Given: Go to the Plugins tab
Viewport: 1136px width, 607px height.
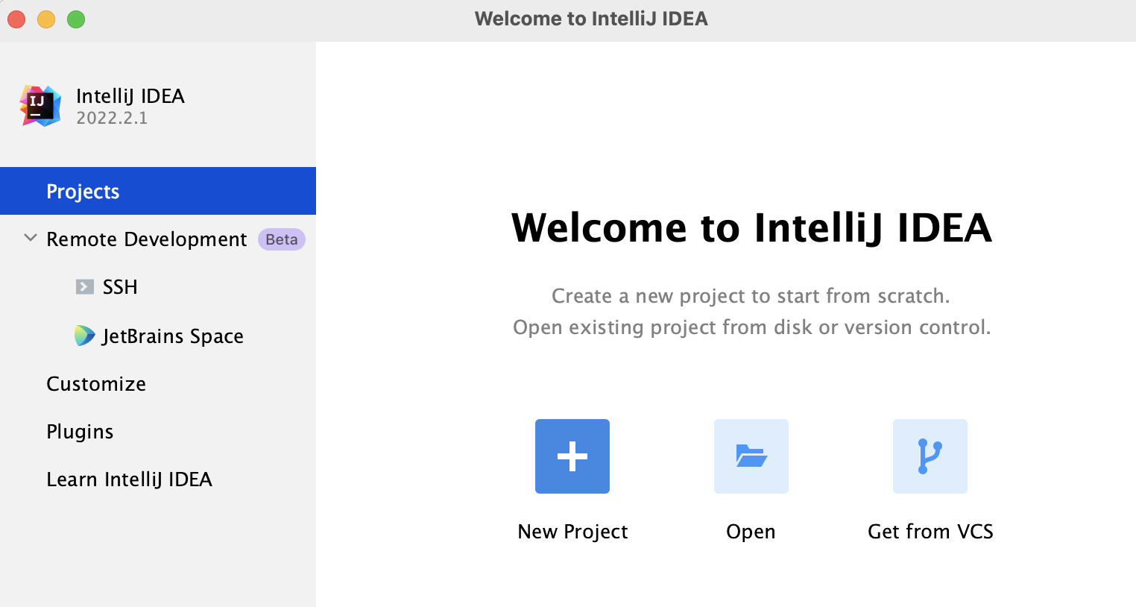Looking at the screenshot, I should point(80,432).
